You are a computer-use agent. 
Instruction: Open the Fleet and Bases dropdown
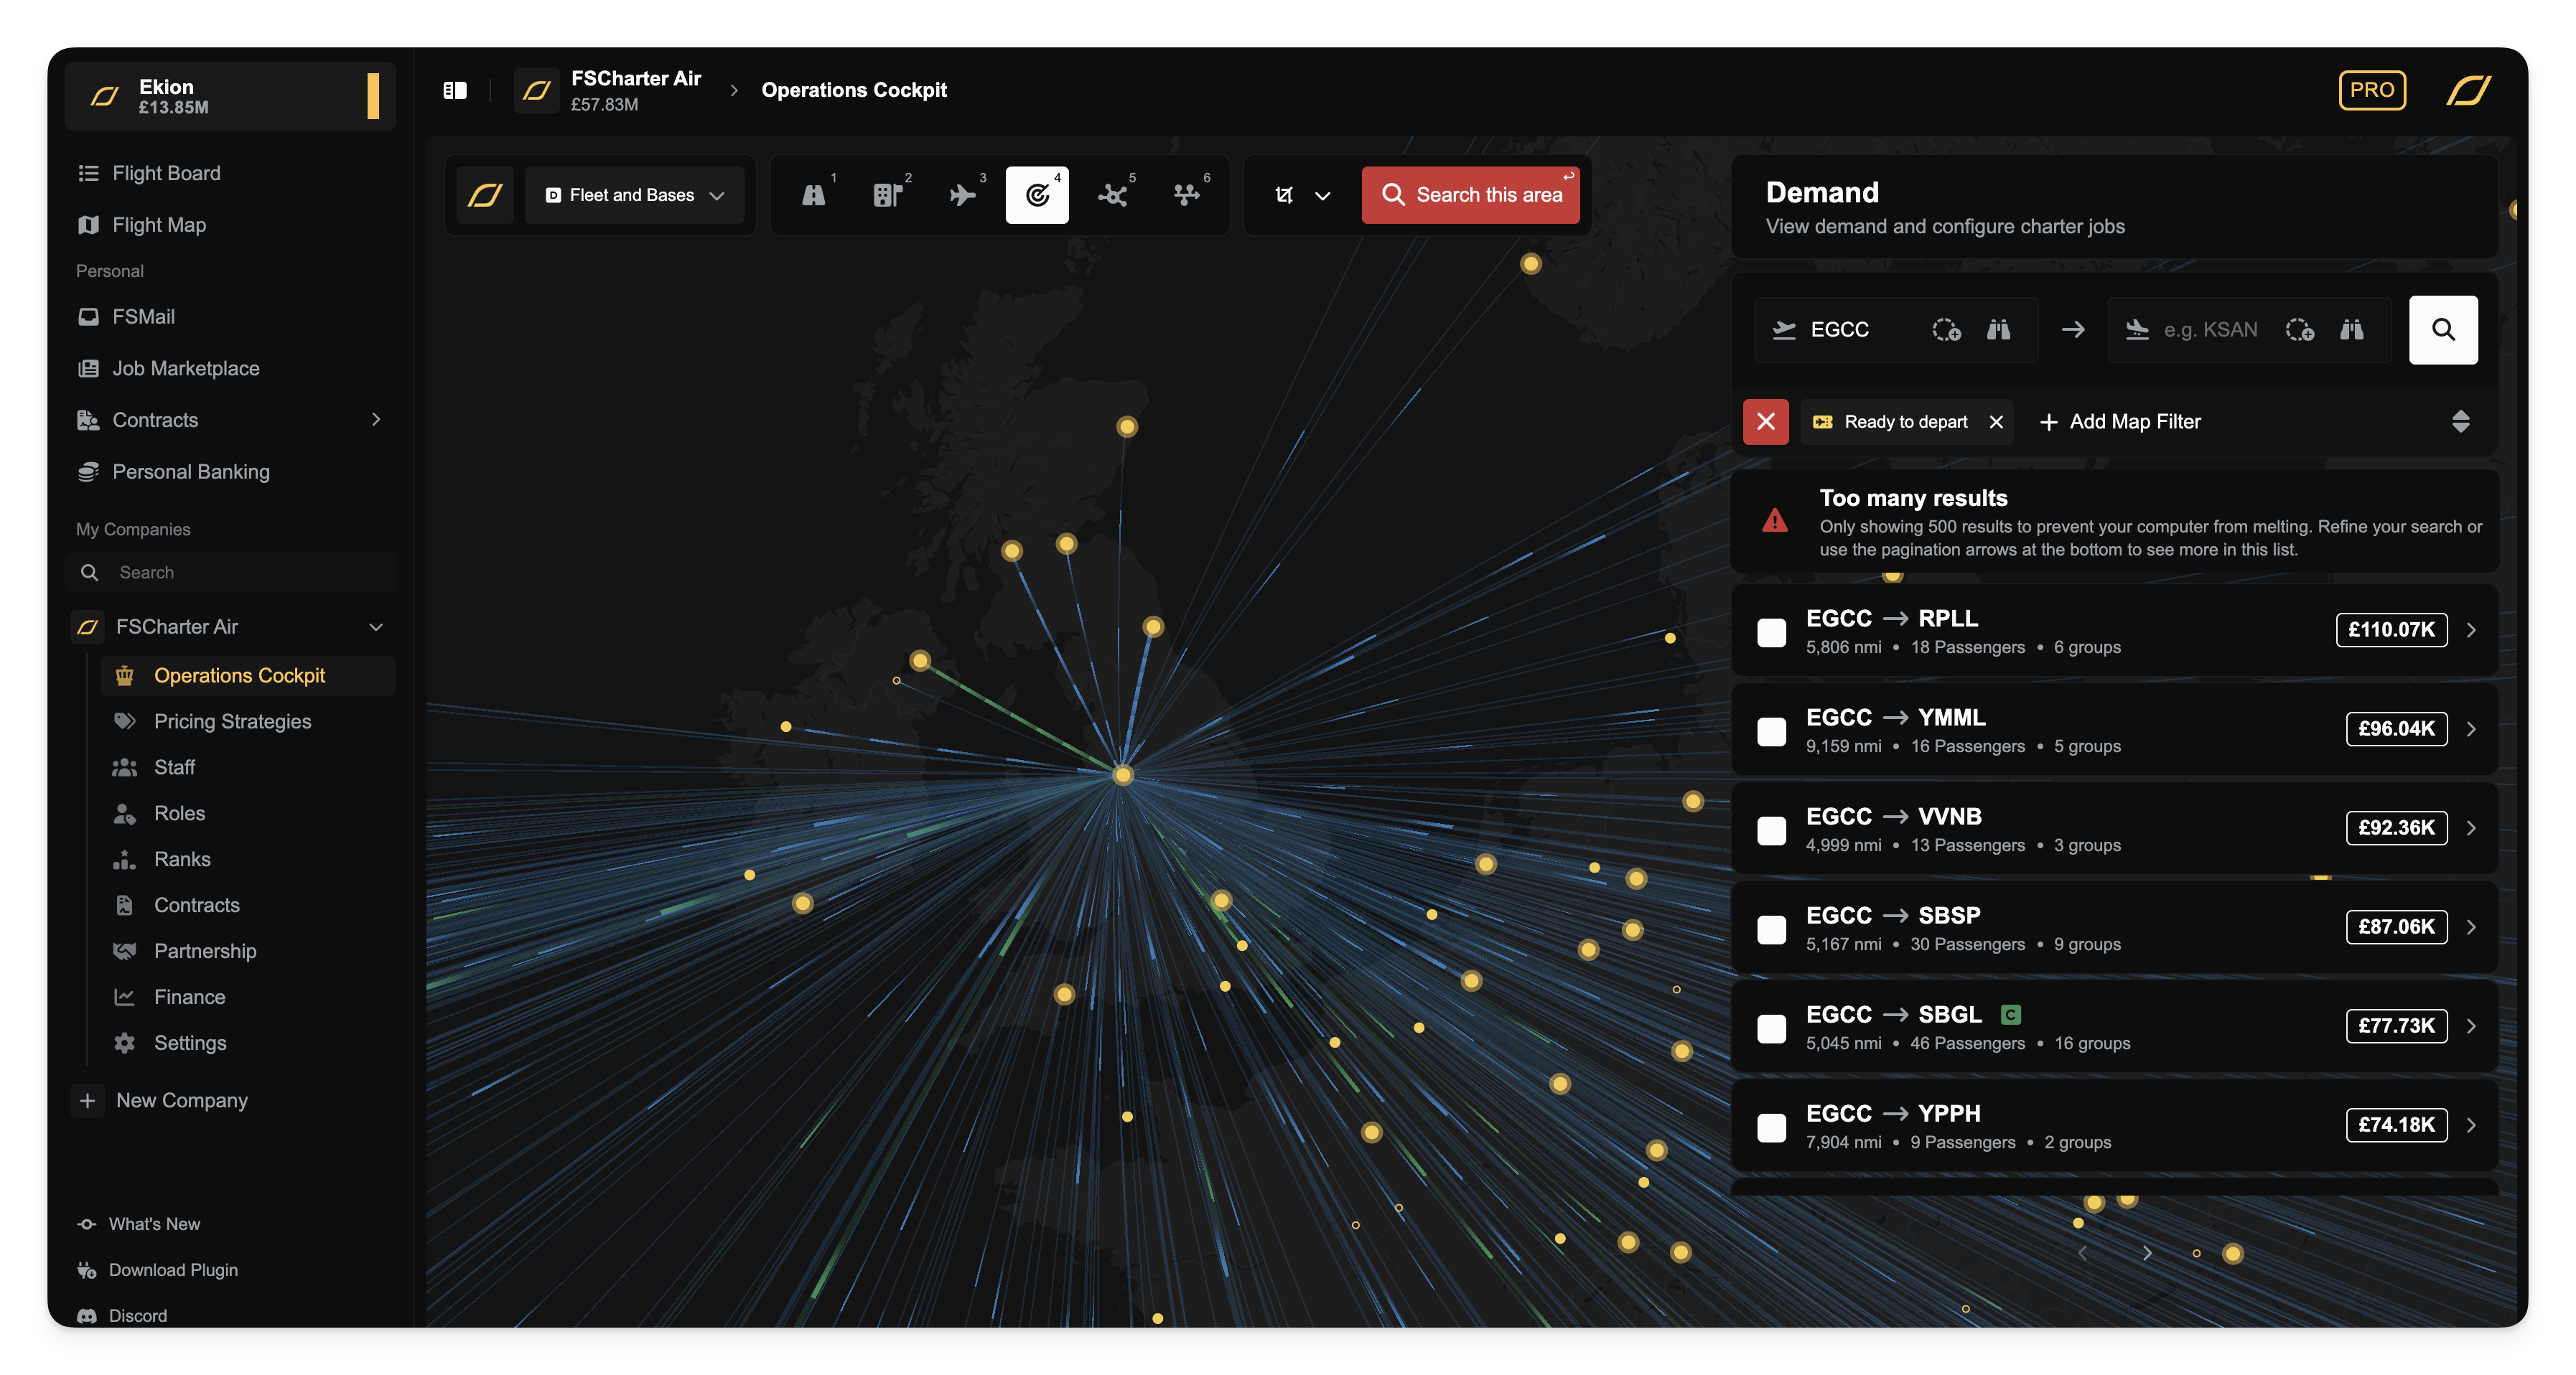634,195
